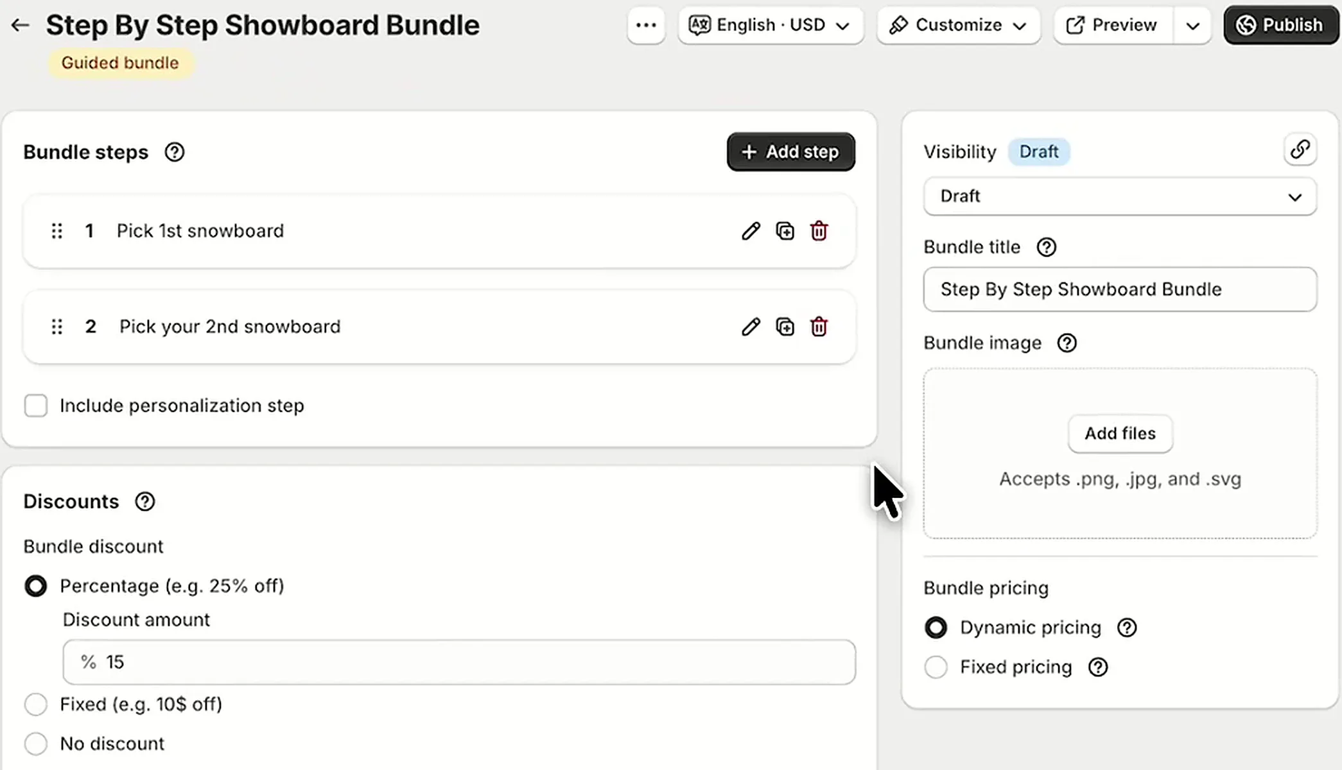Select Dynamic pricing radio button
The image size is (1342, 770).
(x=936, y=628)
